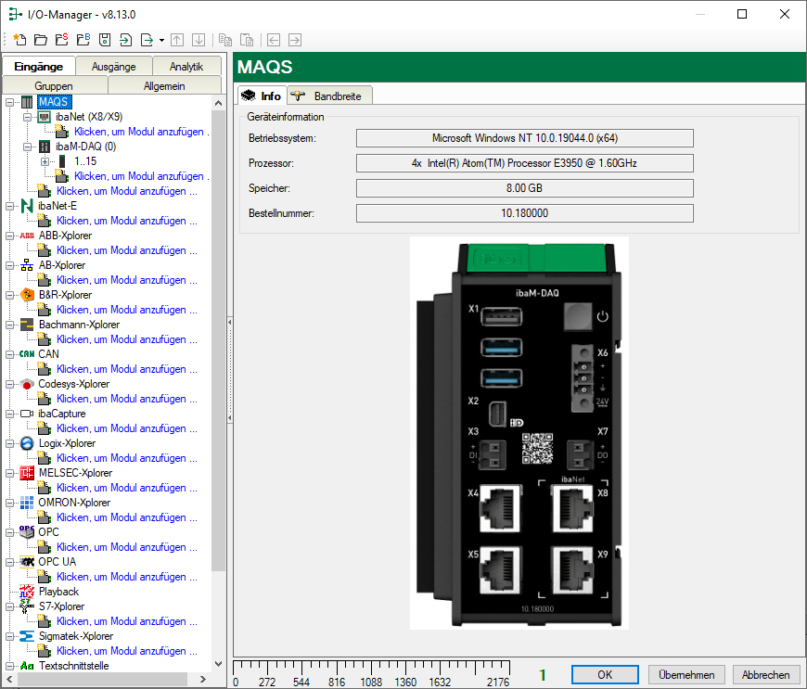Click the MELSEC-Xplorer red icon
This screenshot has width=807, height=689.
tap(27, 473)
